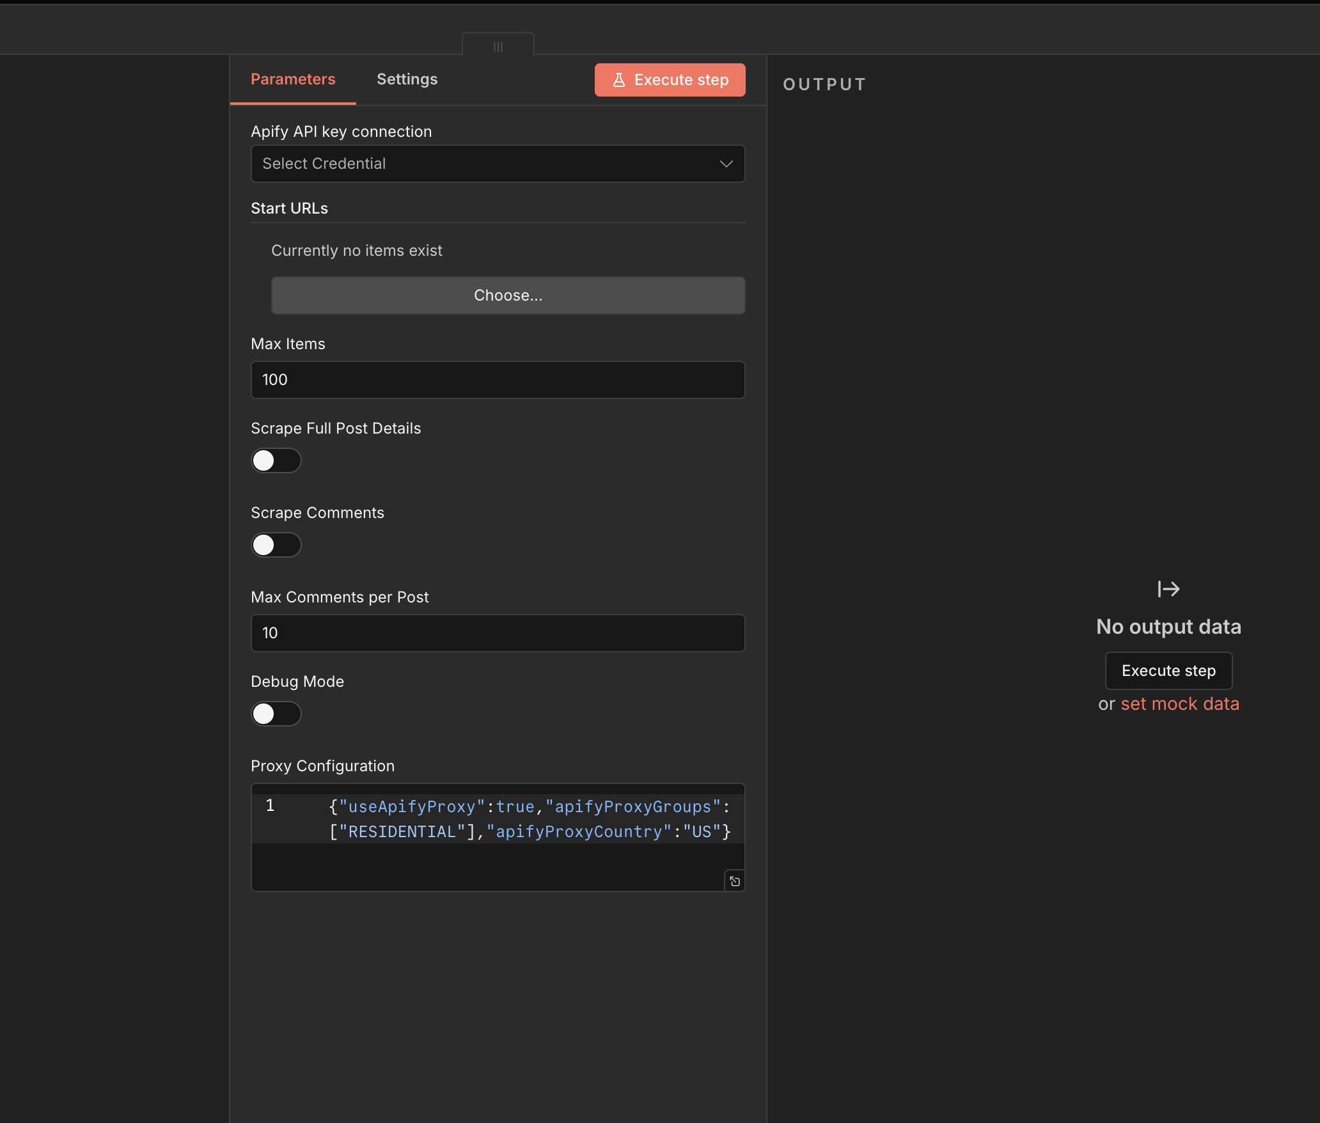Image resolution: width=1320 pixels, height=1123 pixels.
Task: Click the Start URLs section label
Action: coord(289,208)
